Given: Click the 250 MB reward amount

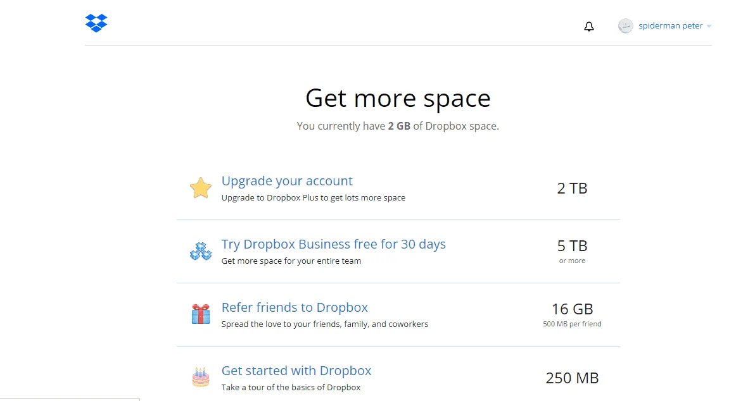Looking at the screenshot, I should click(572, 378).
